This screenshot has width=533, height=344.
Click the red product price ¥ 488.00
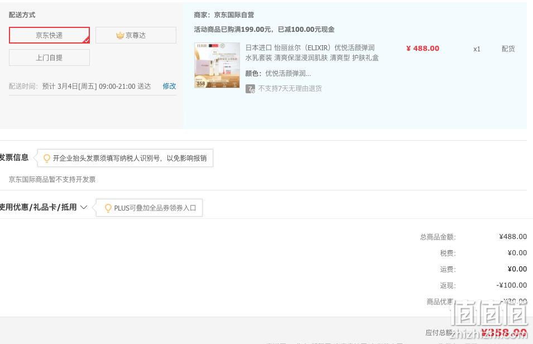click(x=423, y=49)
